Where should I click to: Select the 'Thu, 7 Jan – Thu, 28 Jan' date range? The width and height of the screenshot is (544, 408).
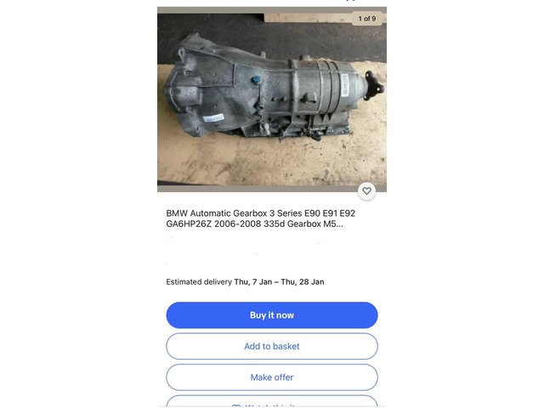279,281
